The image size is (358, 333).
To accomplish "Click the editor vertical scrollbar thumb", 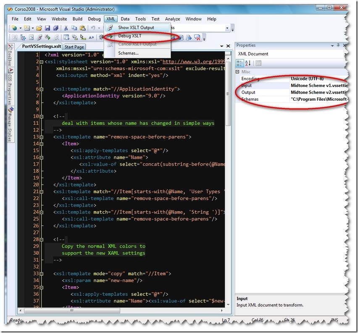I will 228,94.
